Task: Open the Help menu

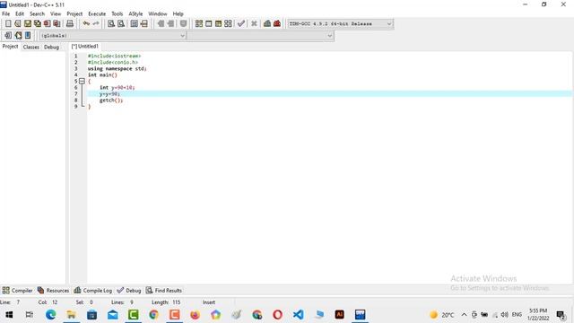Action: 178,14
